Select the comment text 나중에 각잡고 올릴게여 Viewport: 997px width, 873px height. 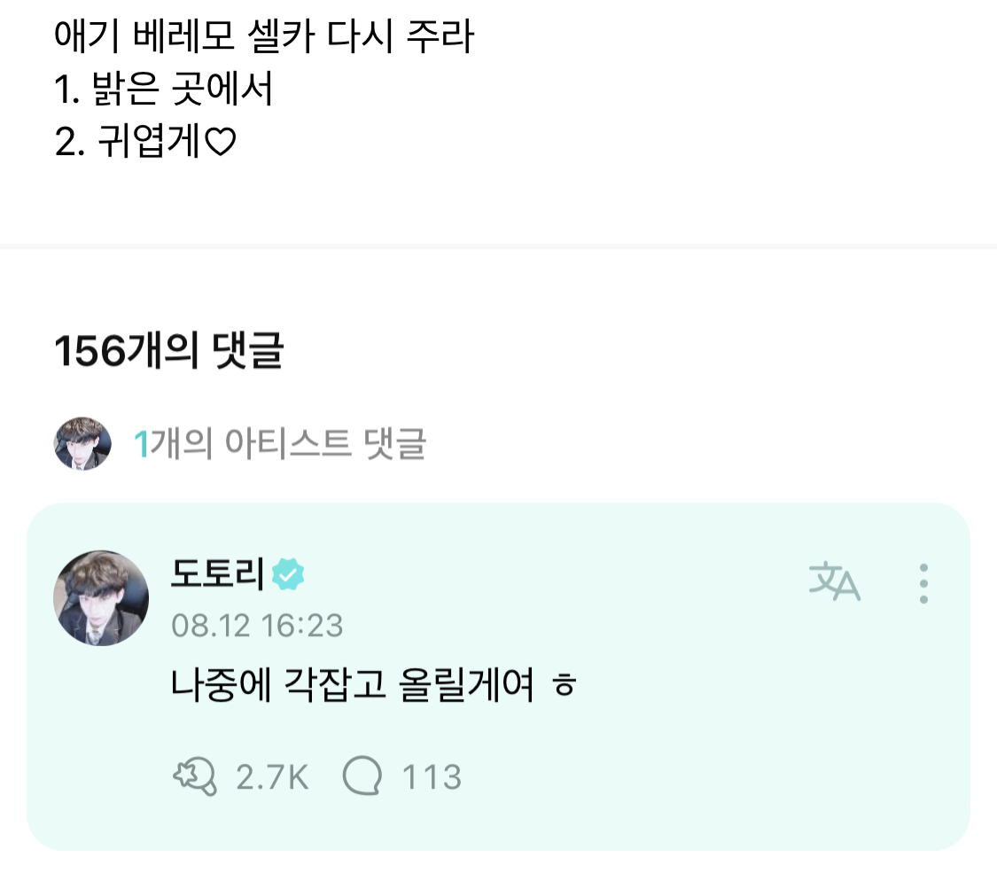pyautogui.click(x=353, y=687)
